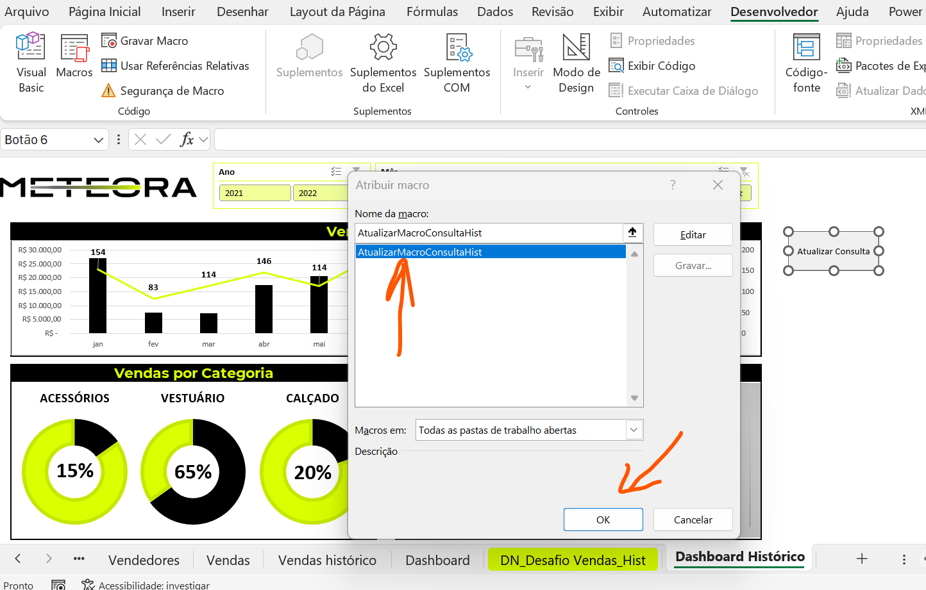Click the Meteora logo image
This screenshot has height=590, width=926.
(x=99, y=188)
